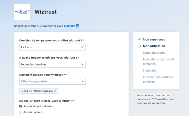Open 'Informations professionnelles' step
The height and width of the screenshot is (116, 189).
(158, 79)
